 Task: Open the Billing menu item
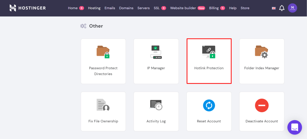pos(214,8)
